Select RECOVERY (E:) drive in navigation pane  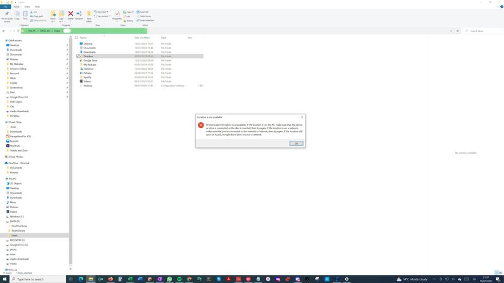click(x=18, y=240)
